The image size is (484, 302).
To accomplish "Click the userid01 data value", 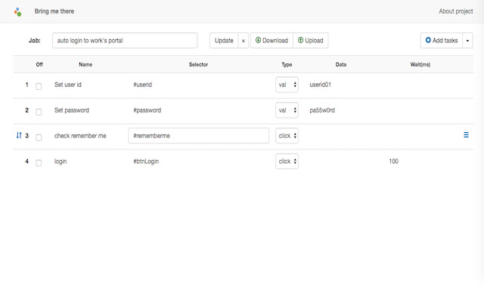I will [321, 85].
